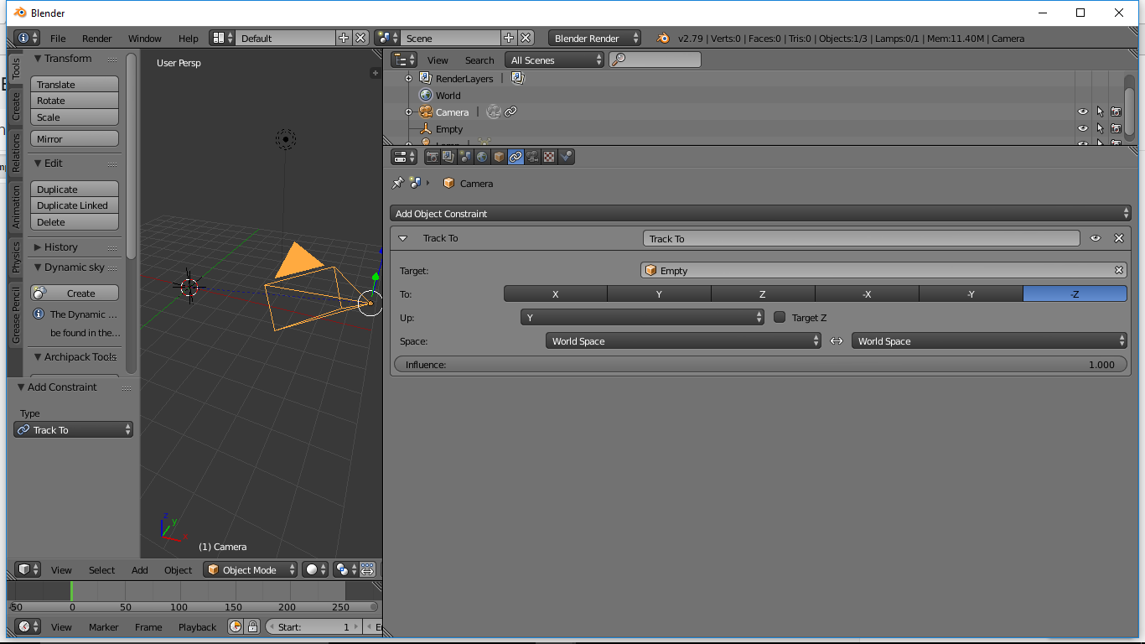
Task: Toggle the Camera visibility eye in the Outliner
Action: (1082, 111)
